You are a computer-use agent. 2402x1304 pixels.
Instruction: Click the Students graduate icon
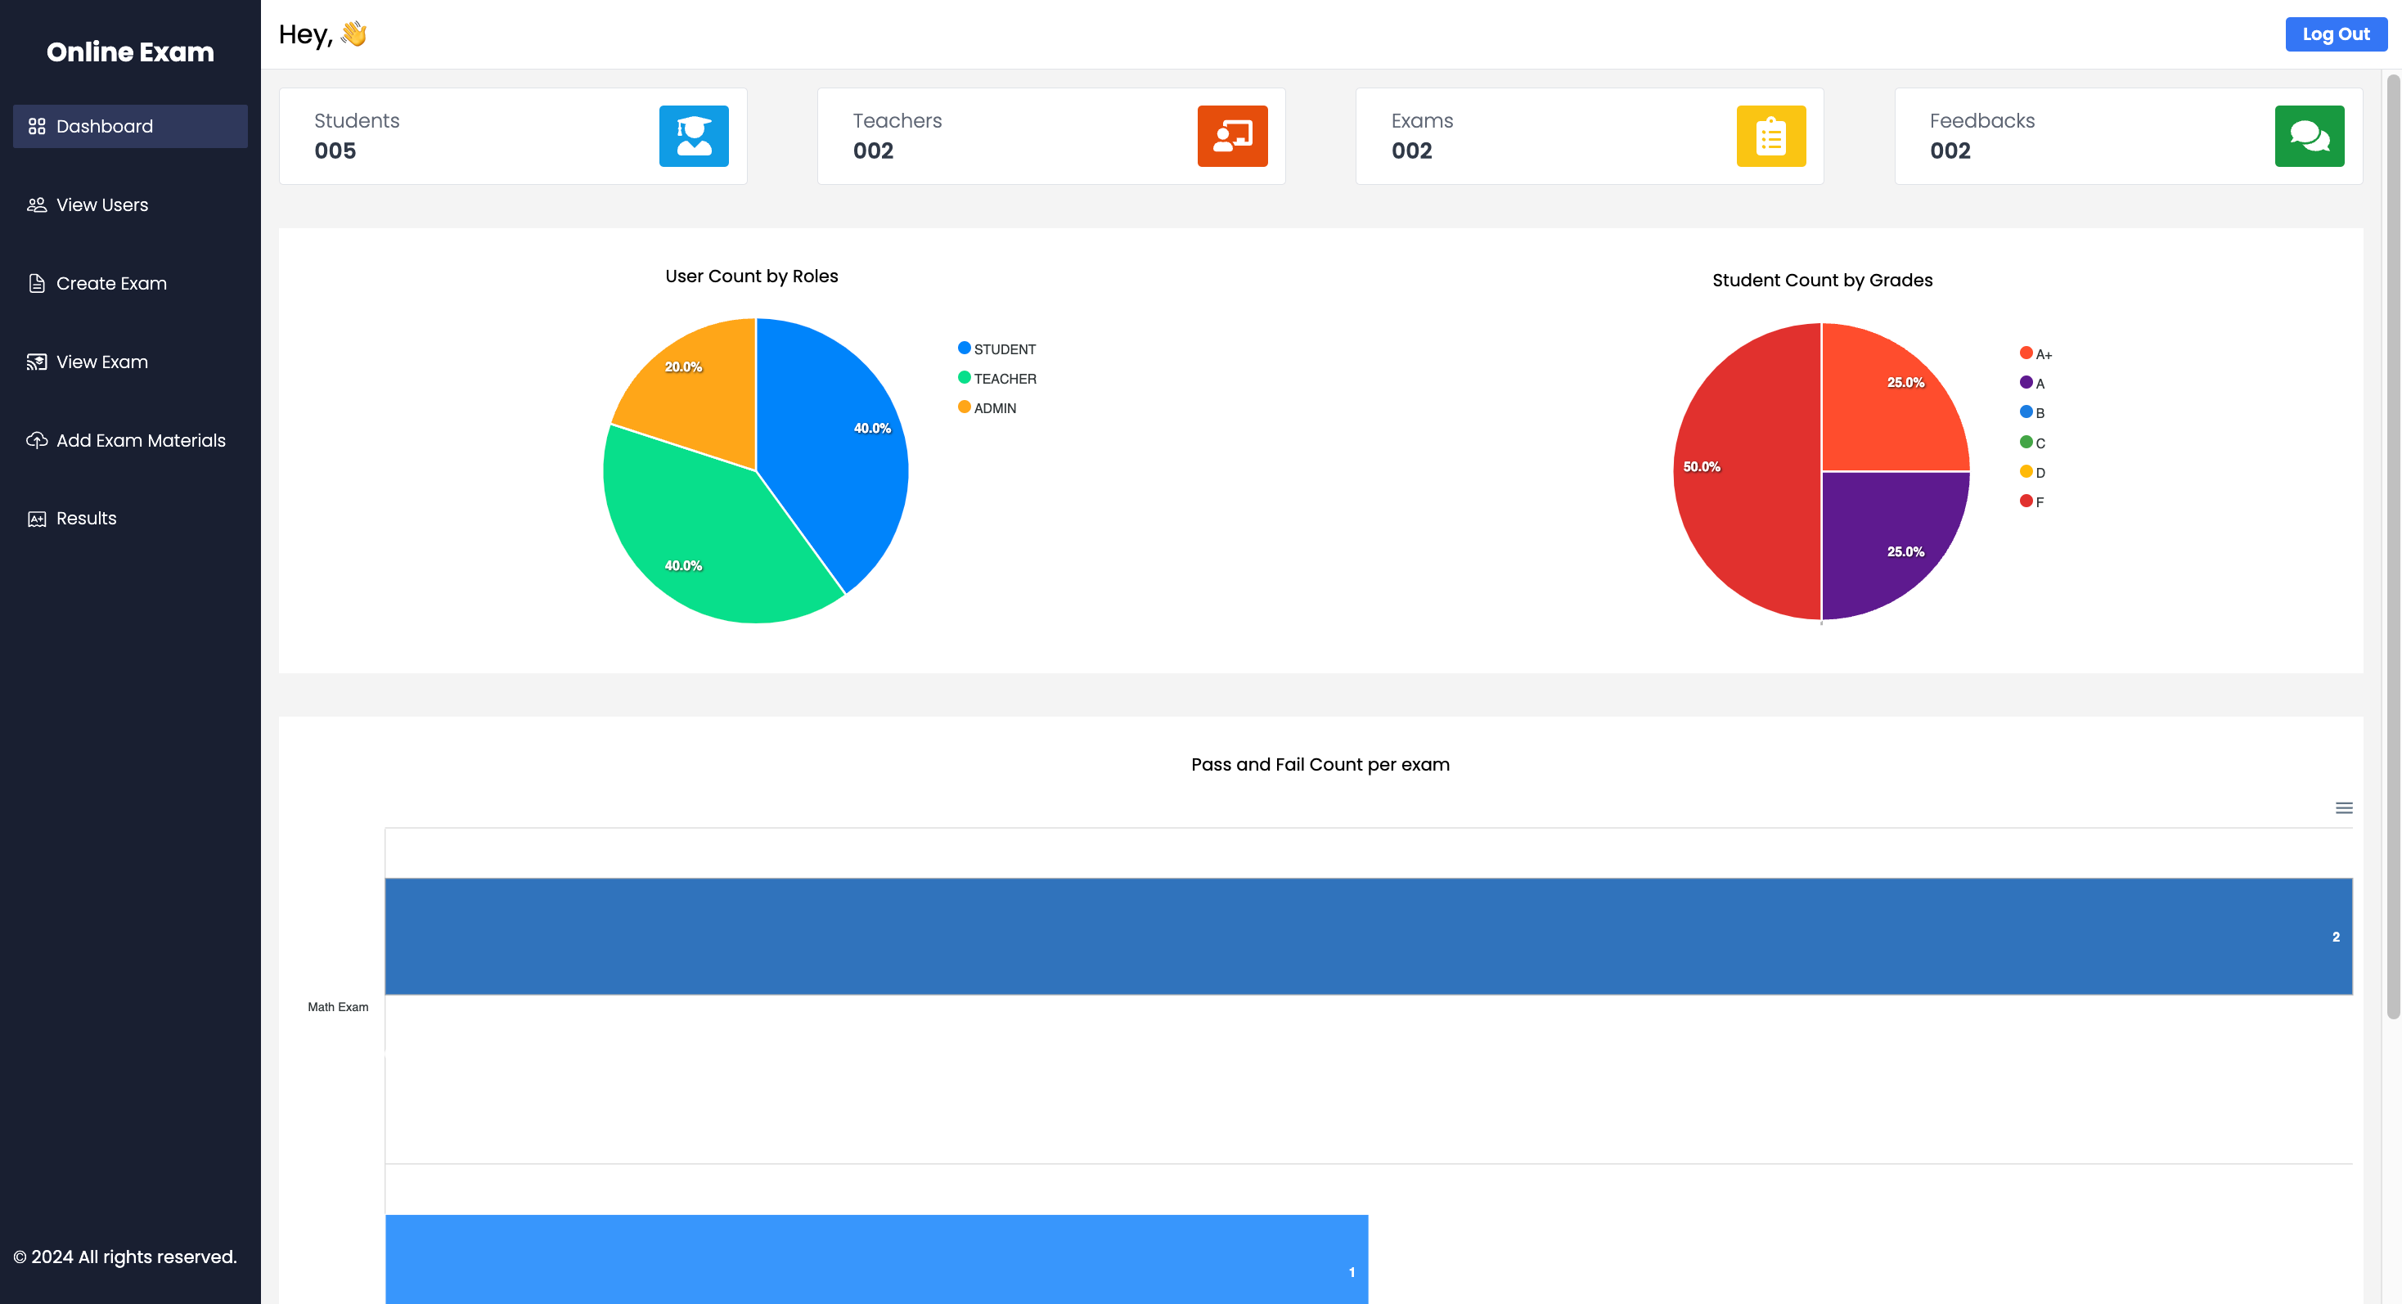(x=694, y=136)
